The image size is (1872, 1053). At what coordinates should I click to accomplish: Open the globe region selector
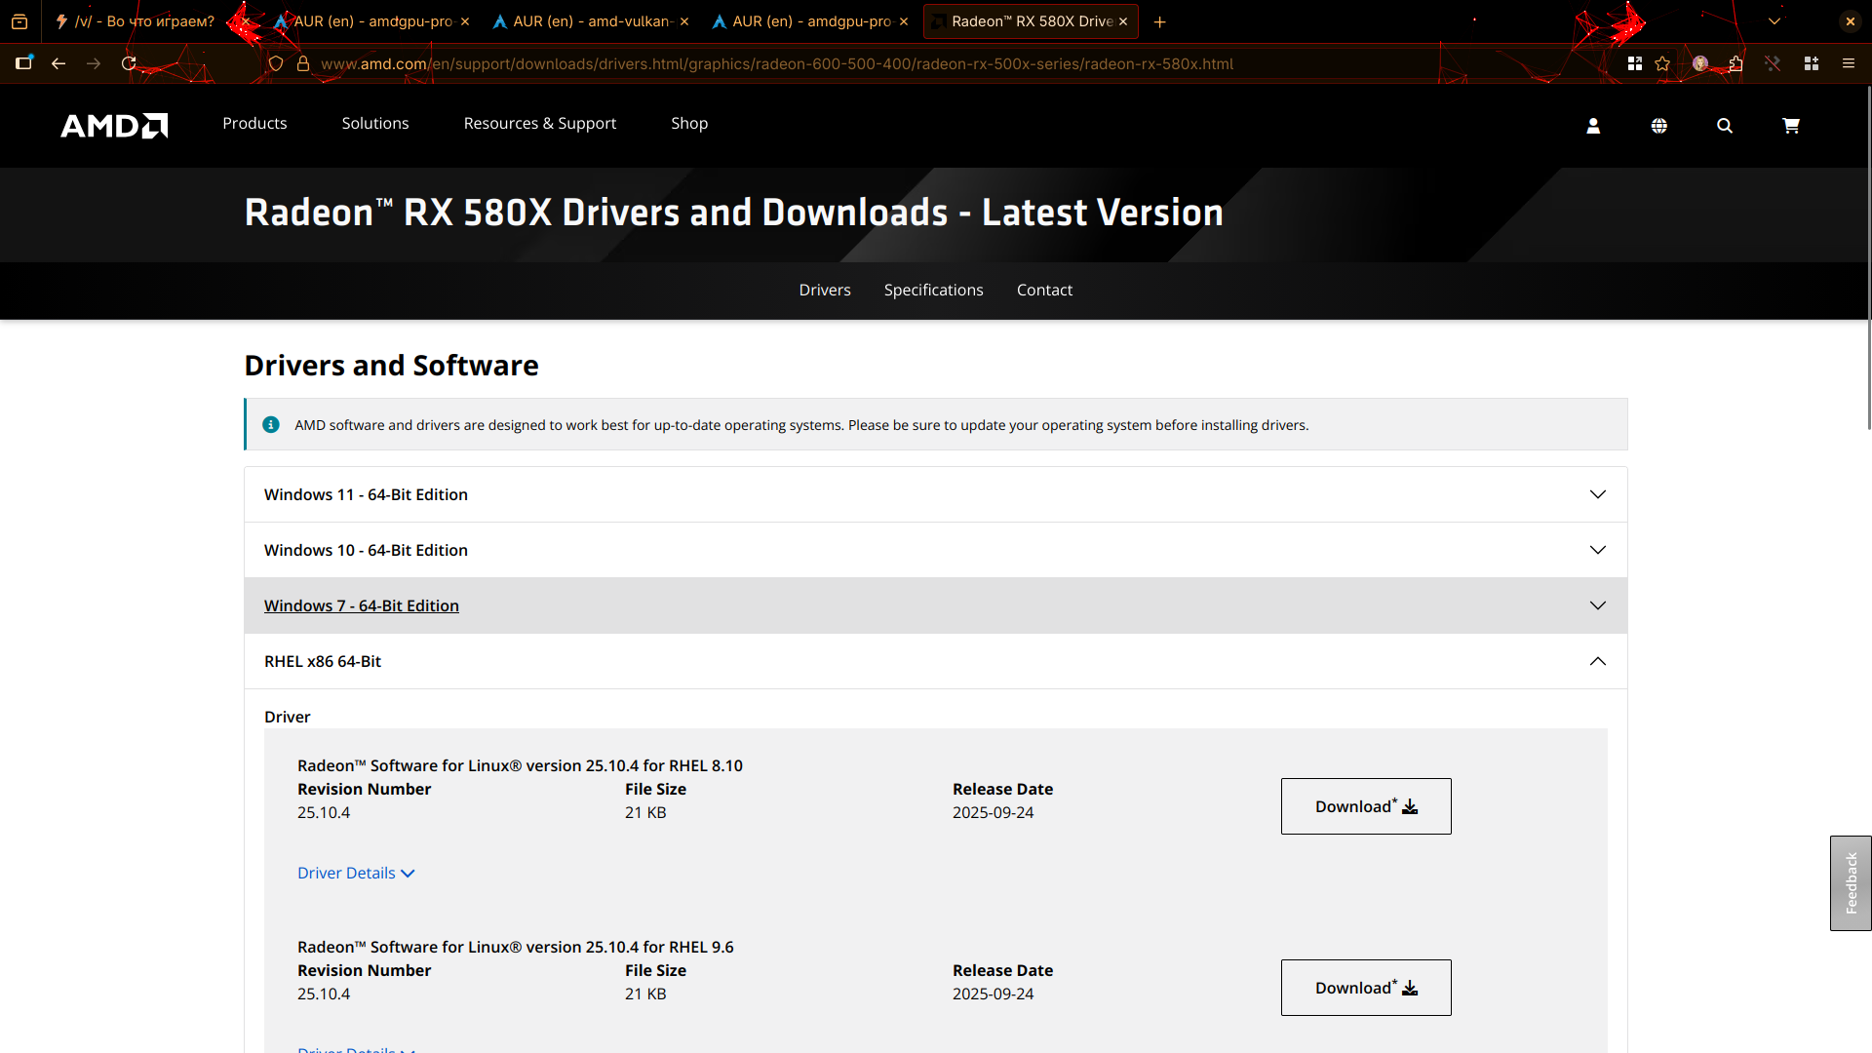(x=1659, y=126)
